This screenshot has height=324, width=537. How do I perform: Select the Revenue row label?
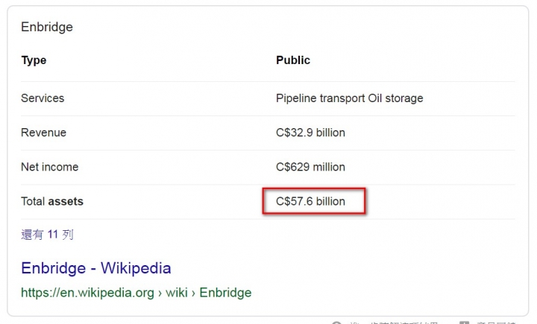[x=43, y=133]
